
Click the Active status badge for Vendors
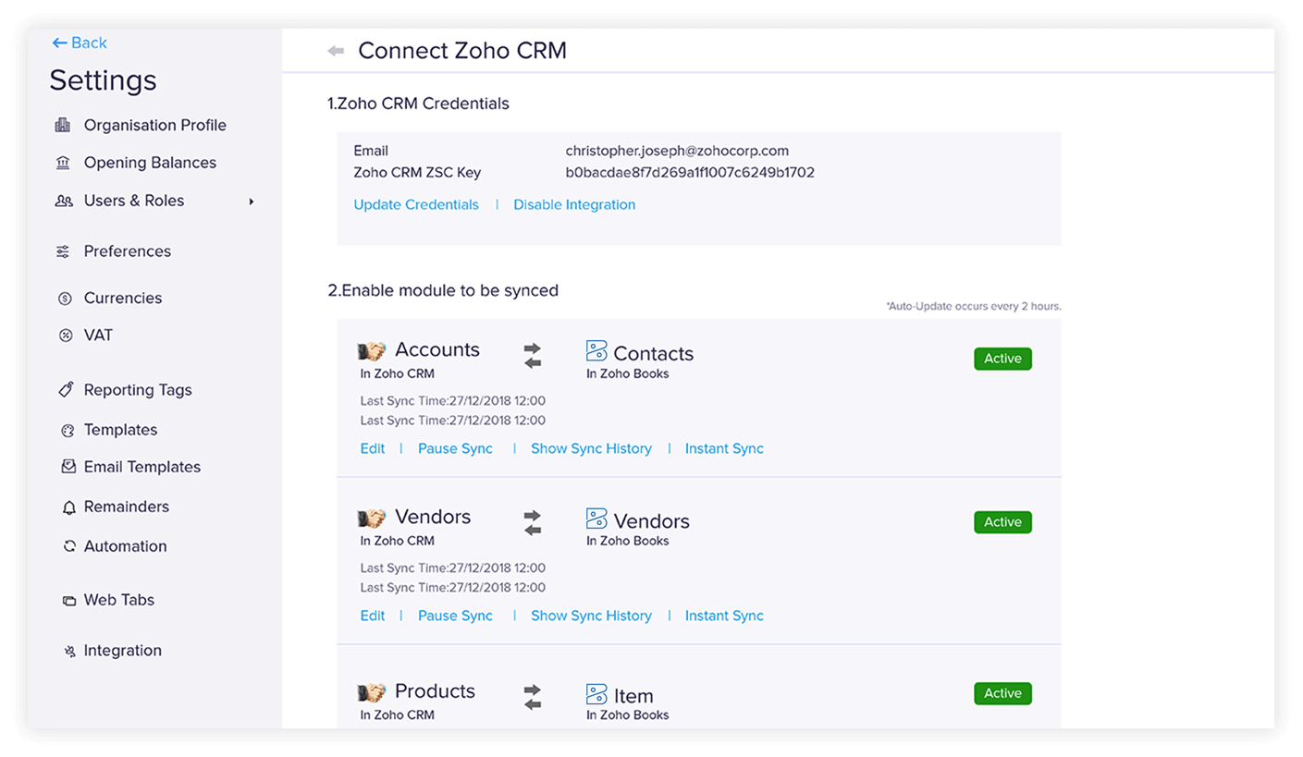1002,522
